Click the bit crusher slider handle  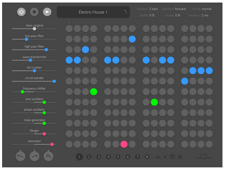(x=34, y=71)
